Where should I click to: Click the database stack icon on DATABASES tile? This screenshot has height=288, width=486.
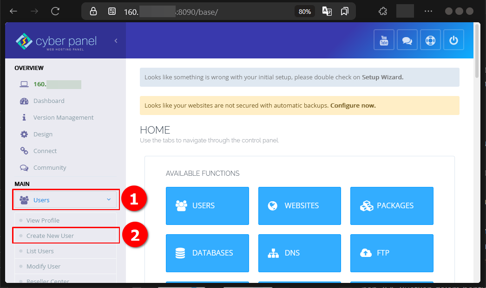180,253
